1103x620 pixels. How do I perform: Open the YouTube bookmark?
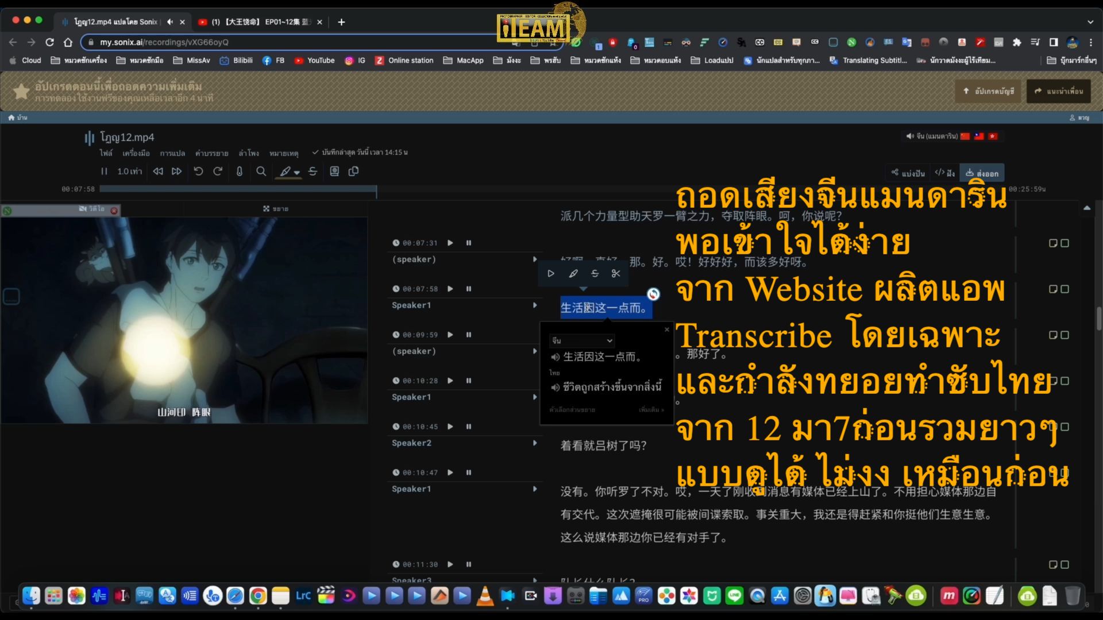314,60
